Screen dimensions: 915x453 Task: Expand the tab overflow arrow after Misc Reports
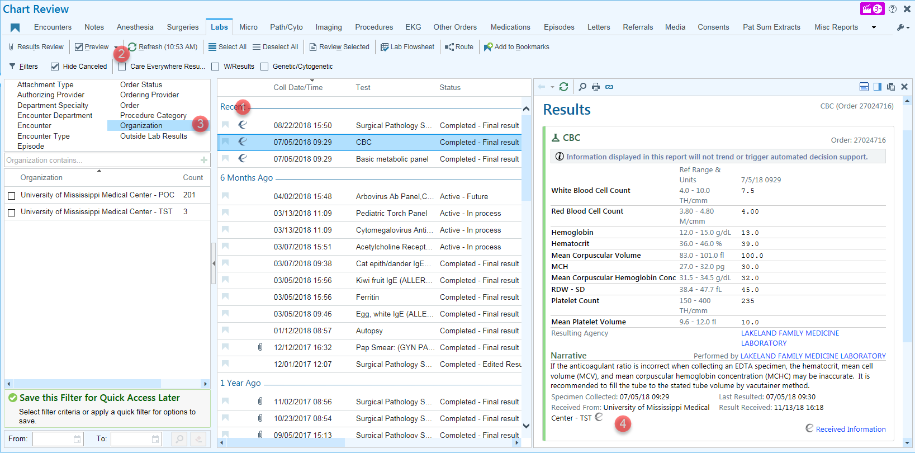click(x=874, y=27)
